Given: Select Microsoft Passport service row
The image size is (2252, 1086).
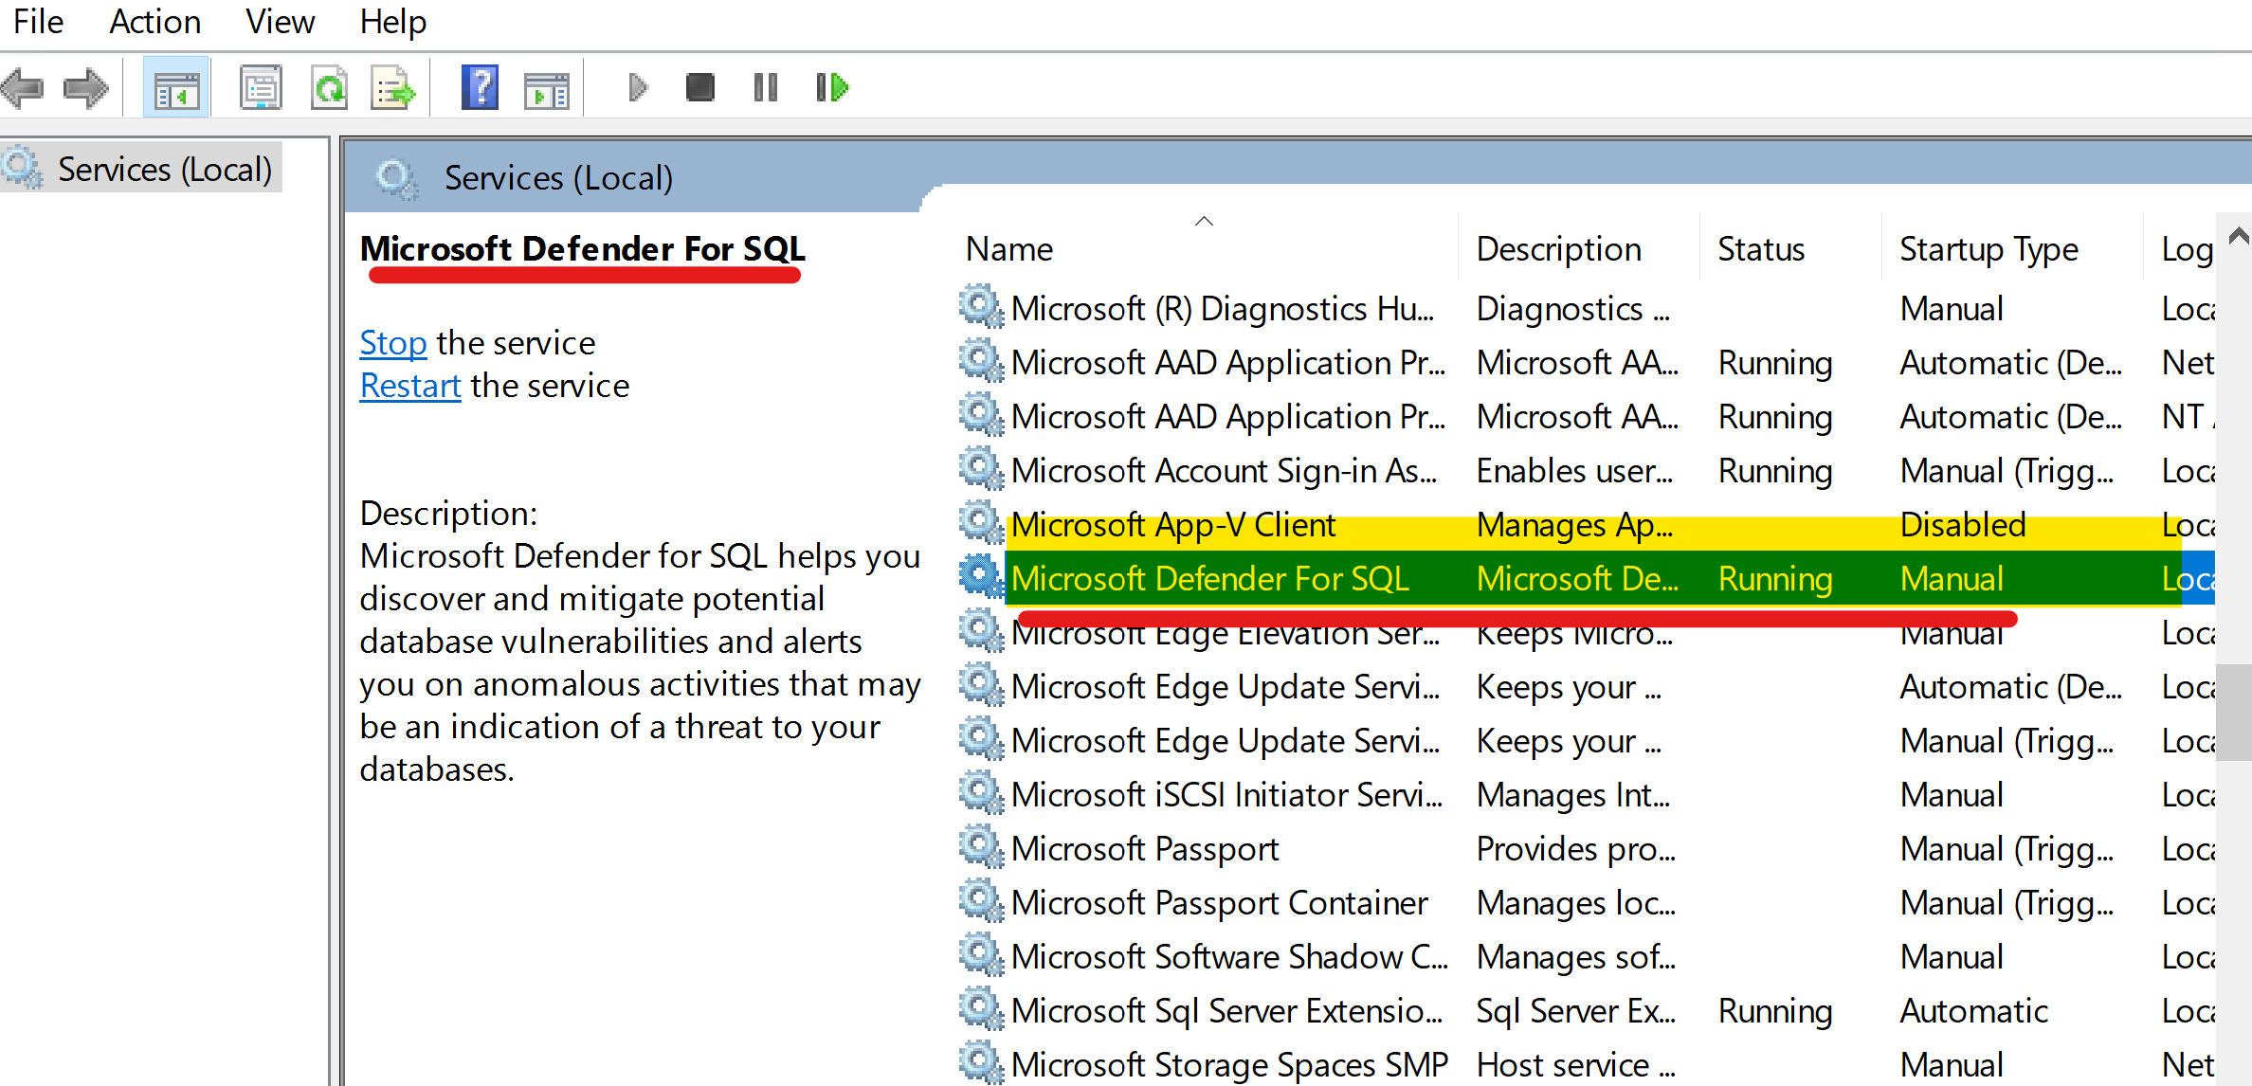Looking at the screenshot, I should [x=1585, y=848].
